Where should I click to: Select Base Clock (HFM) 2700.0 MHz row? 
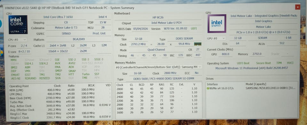tap(60, 98)
